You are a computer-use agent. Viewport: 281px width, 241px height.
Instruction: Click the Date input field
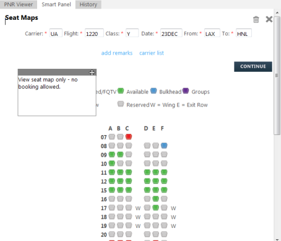[x=171, y=33]
